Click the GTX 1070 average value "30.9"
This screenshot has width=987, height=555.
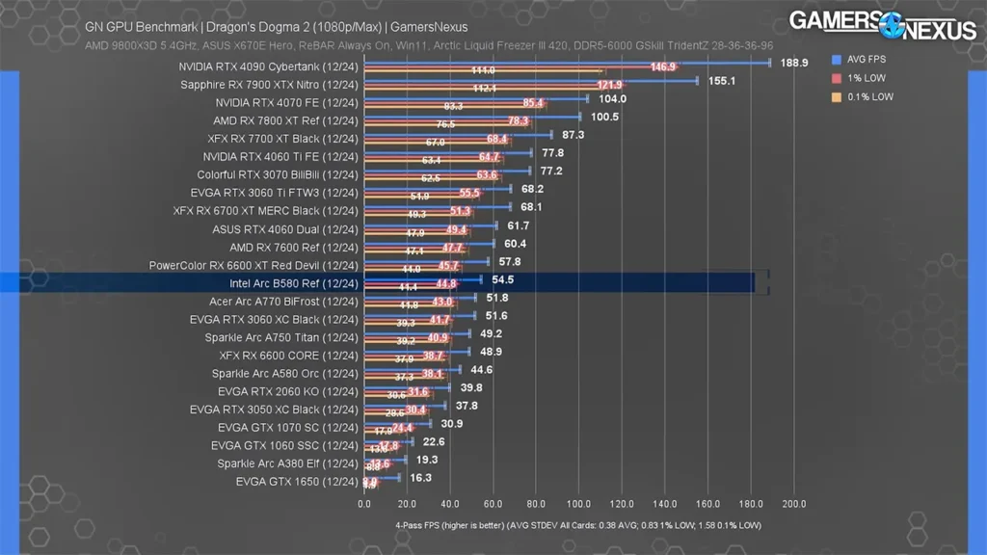452,424
